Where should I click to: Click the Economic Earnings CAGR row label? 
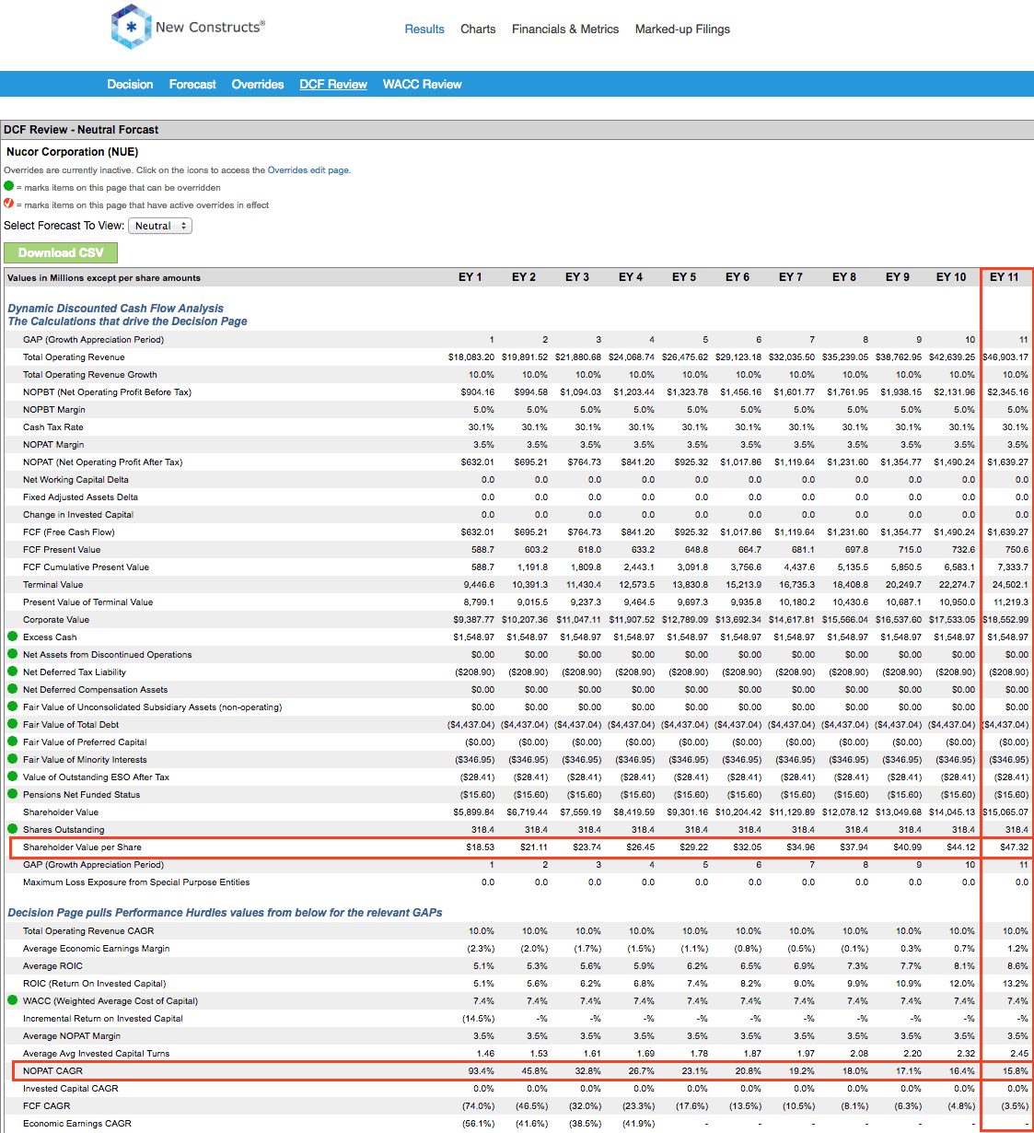point(77,1123)
